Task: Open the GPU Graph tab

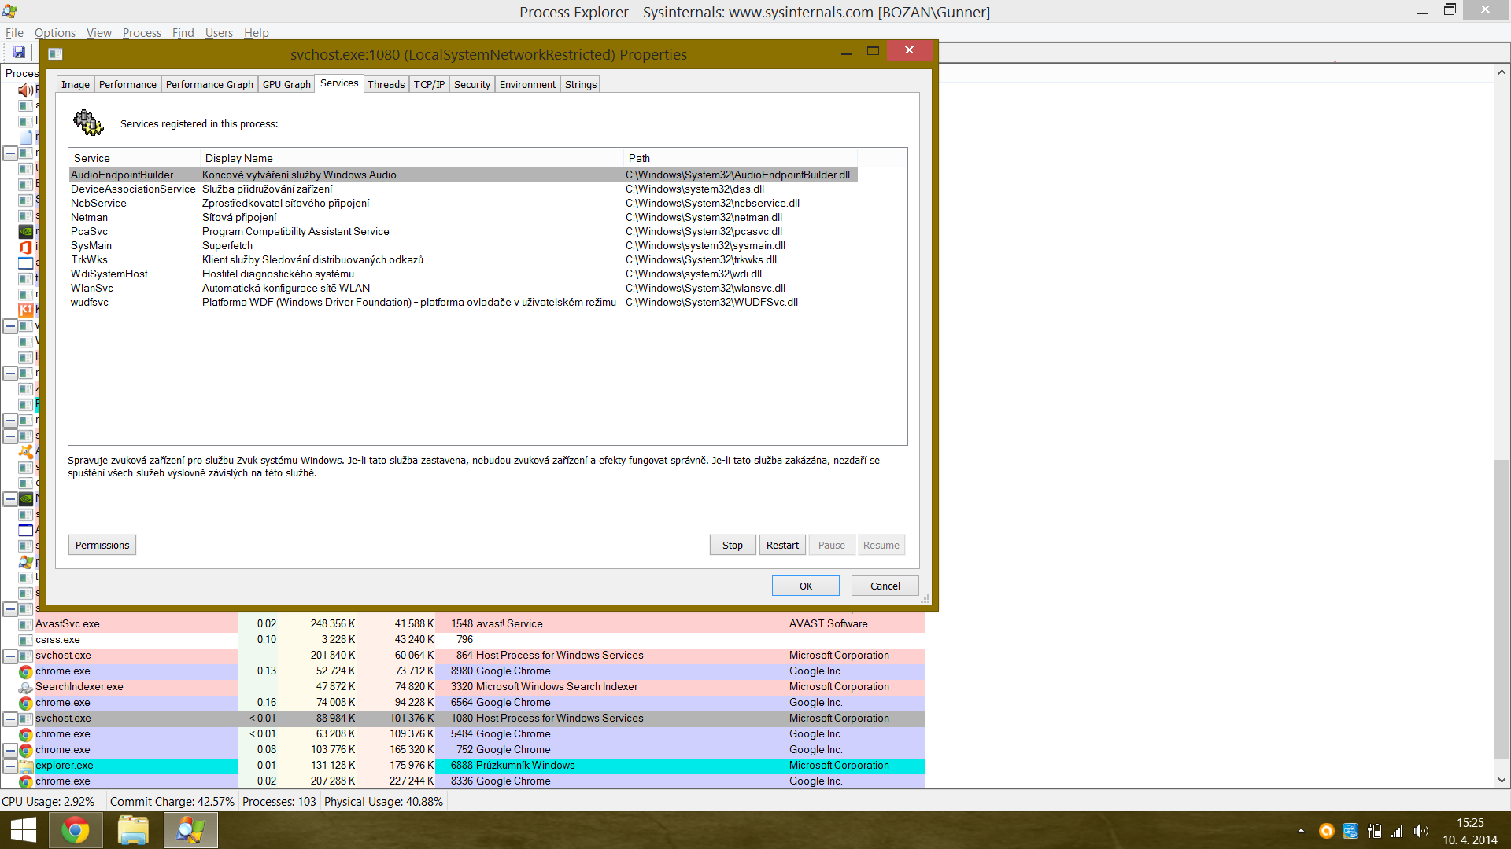Action: pyautogui.click(x=286, y=84)
